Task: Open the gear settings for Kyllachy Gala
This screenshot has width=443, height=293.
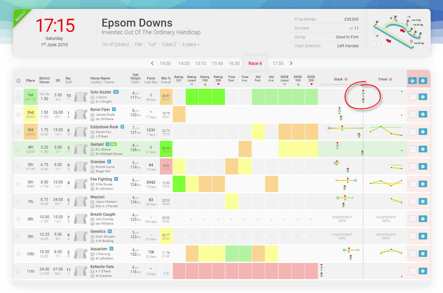Action: click(423, 271)
